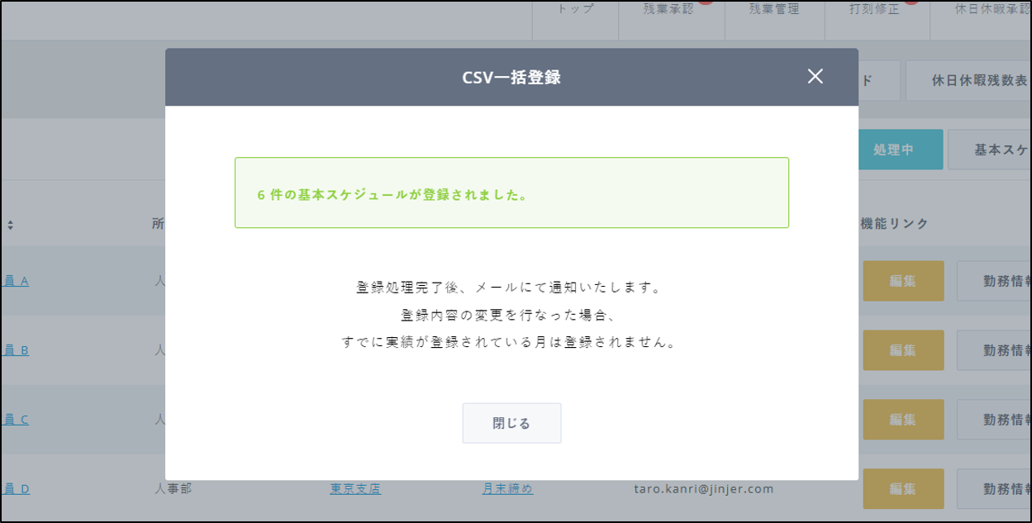1032x523 pixels.
Task: Open the トップ tab
Action: pos(575,11)
